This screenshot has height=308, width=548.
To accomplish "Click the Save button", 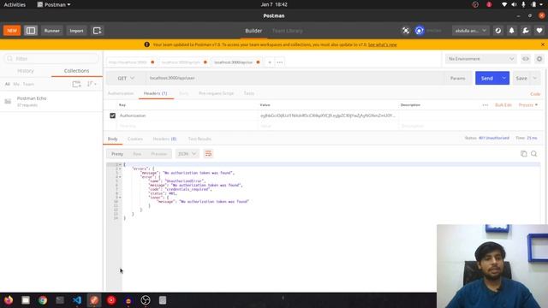I will pyautogui.click(x=521, y=78).
